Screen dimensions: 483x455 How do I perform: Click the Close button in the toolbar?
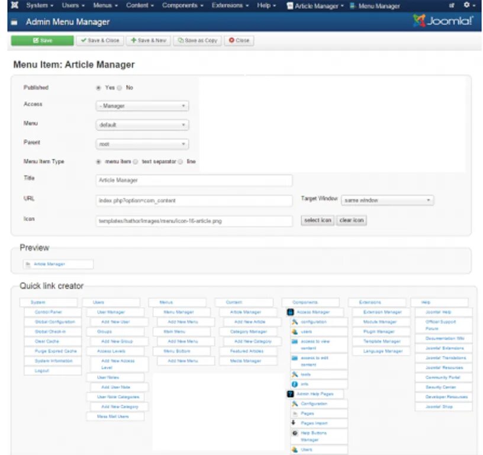[x=239, y=40]
